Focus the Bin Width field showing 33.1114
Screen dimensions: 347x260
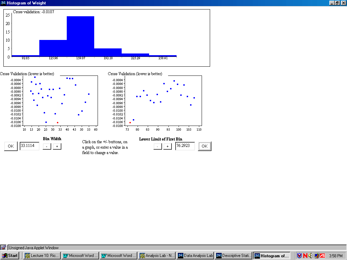(29, 146)
